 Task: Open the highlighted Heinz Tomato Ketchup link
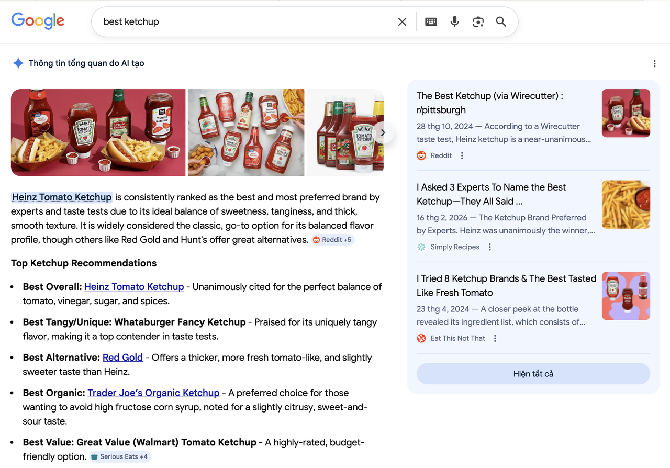[62, 197]
